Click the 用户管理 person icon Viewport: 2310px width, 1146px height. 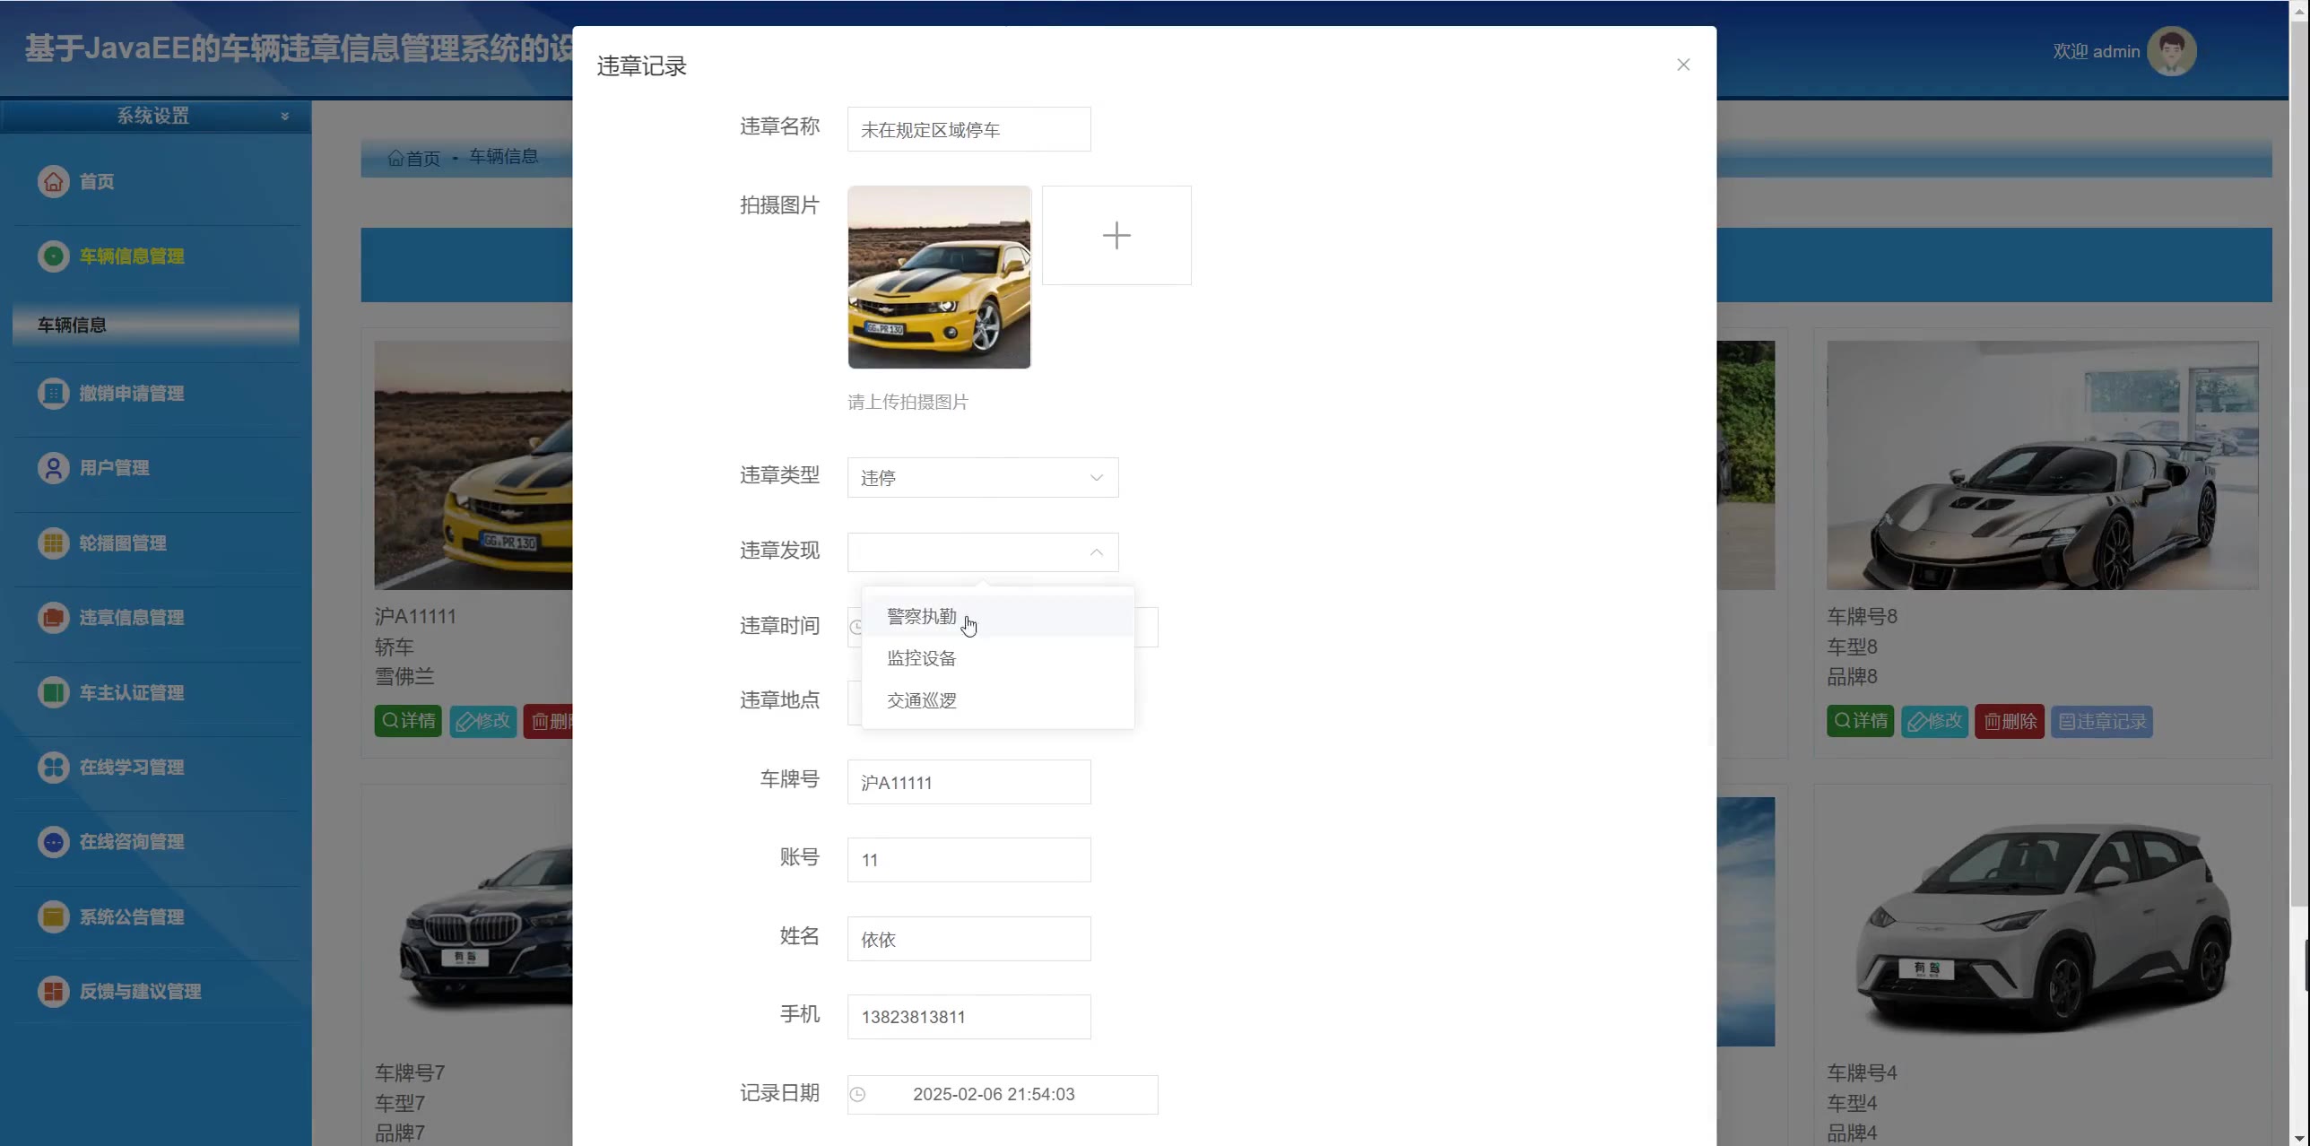point(54,468)
